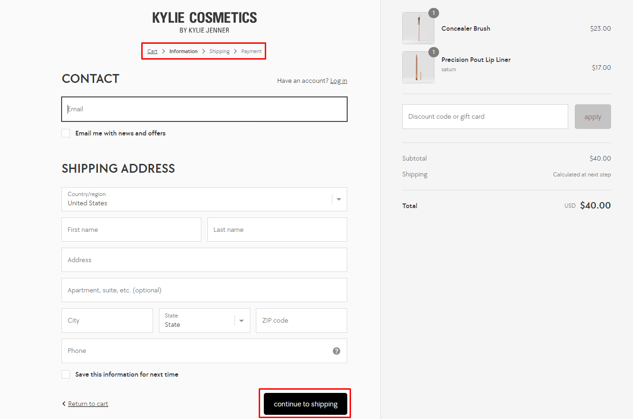Click the phone help question mark icon
Screen dimensions: 633x419
coord(337,351)
